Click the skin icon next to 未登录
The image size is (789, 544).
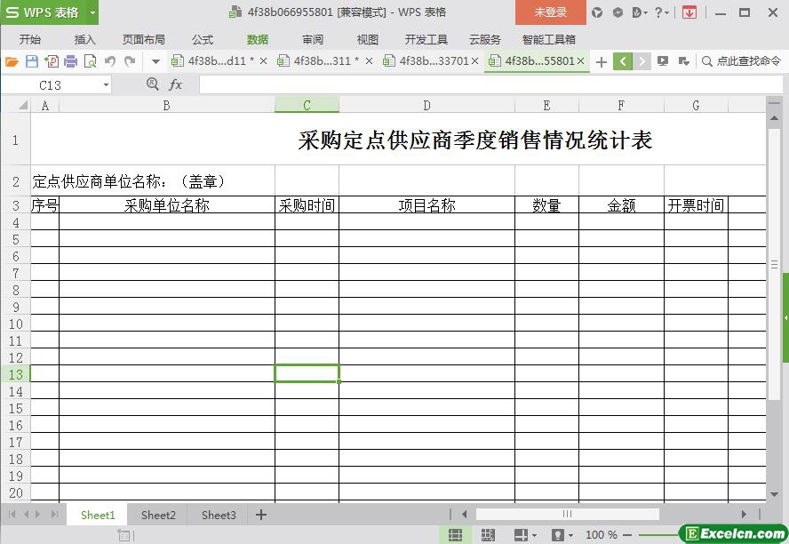click(x=597, y=12)
